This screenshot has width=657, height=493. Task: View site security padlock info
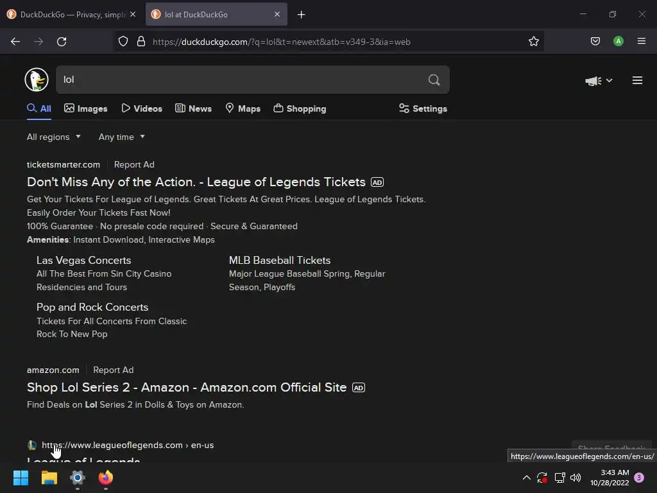coord(141,42)
